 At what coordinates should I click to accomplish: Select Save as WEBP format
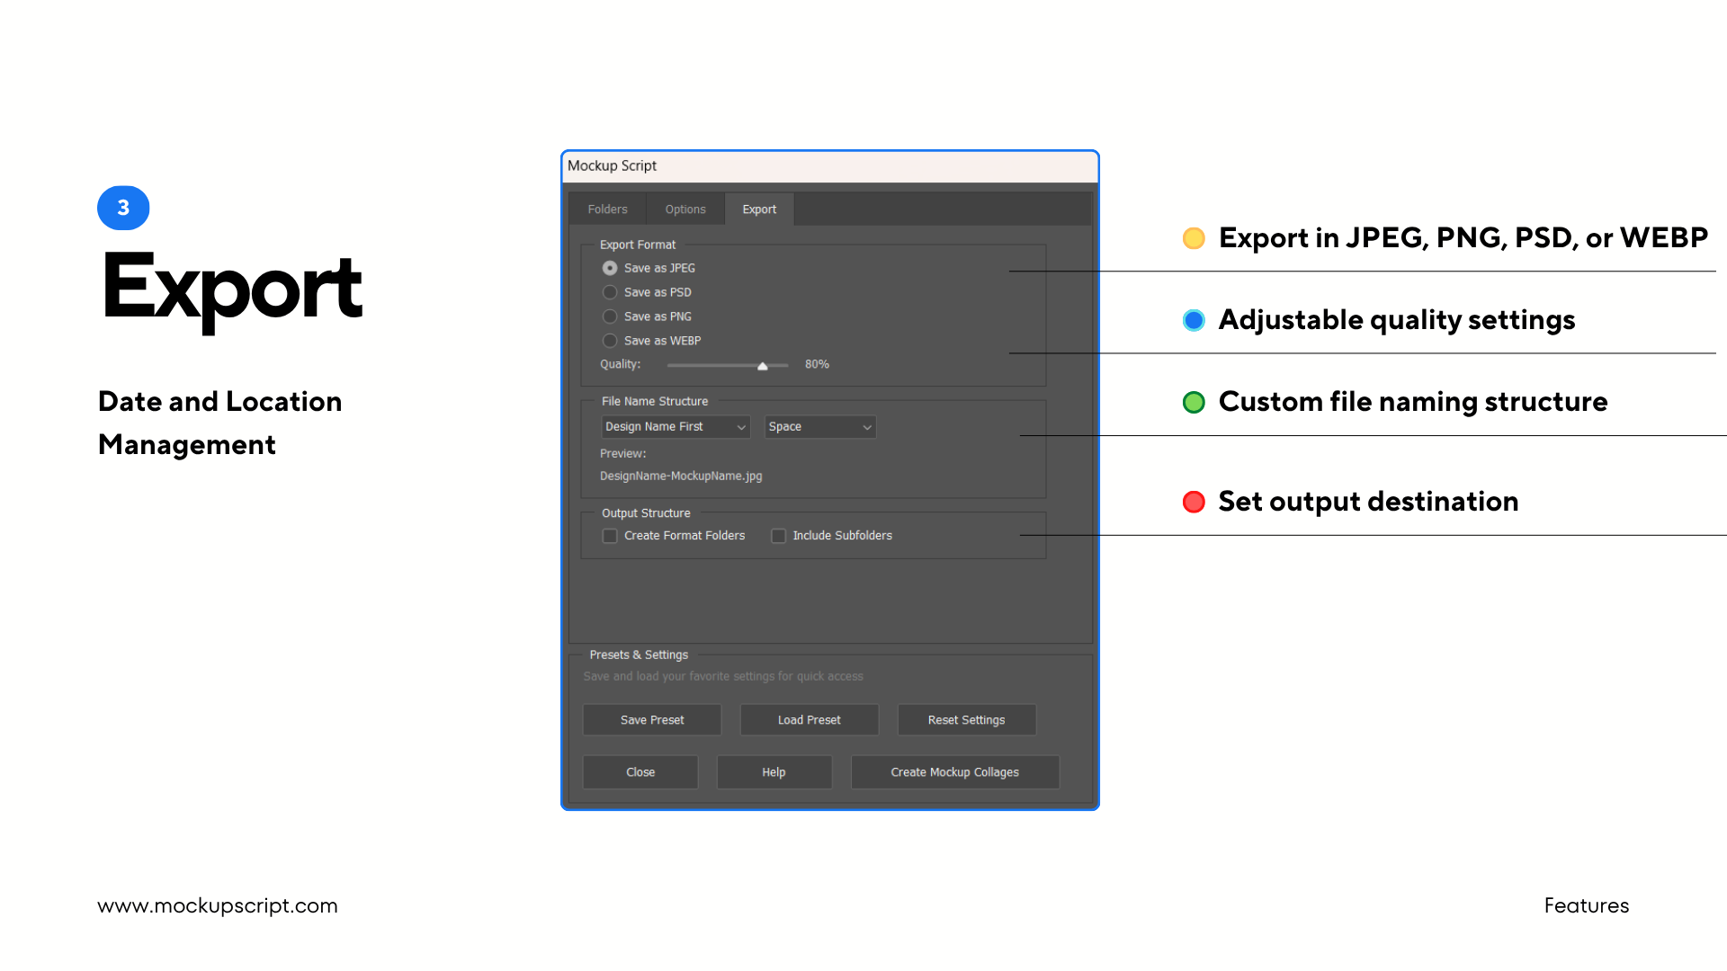pyautogui.click(x=610, y=341)
